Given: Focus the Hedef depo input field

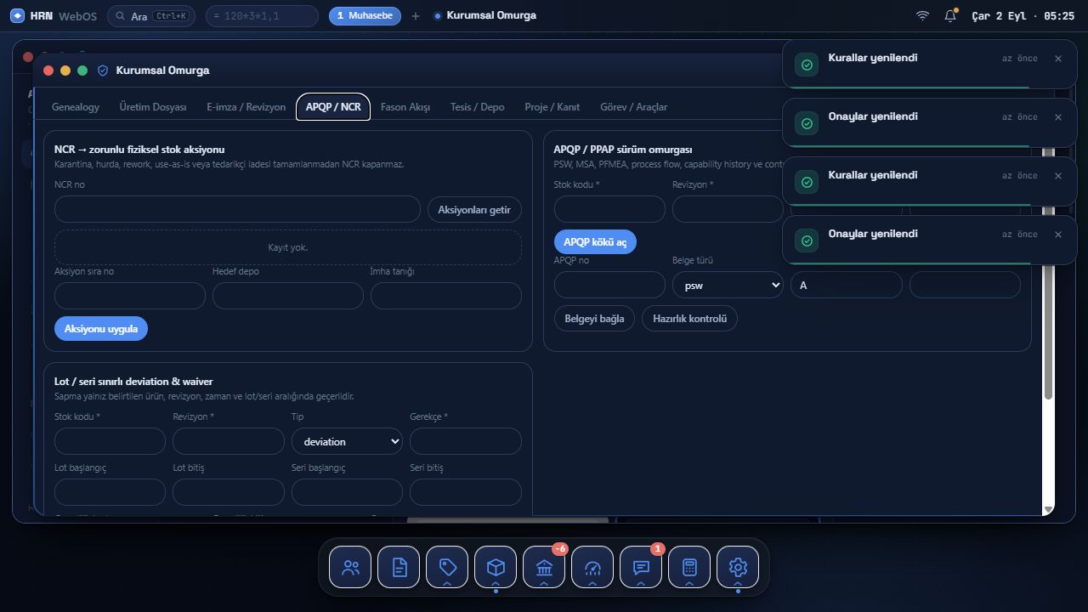Looking at the screenshot, I should 288,296.
